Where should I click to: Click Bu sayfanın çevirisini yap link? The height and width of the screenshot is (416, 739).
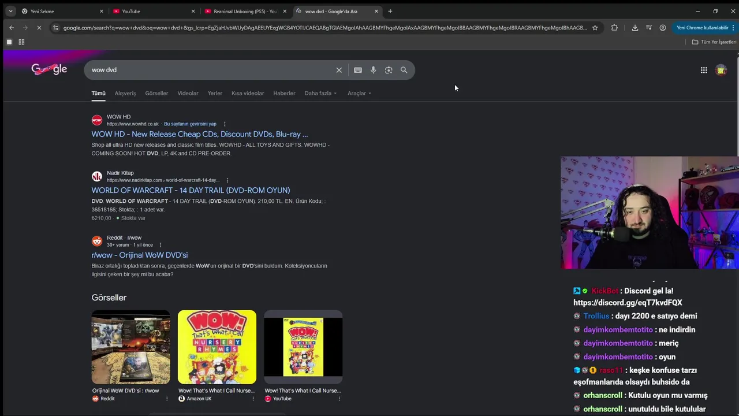coord(190,124)
